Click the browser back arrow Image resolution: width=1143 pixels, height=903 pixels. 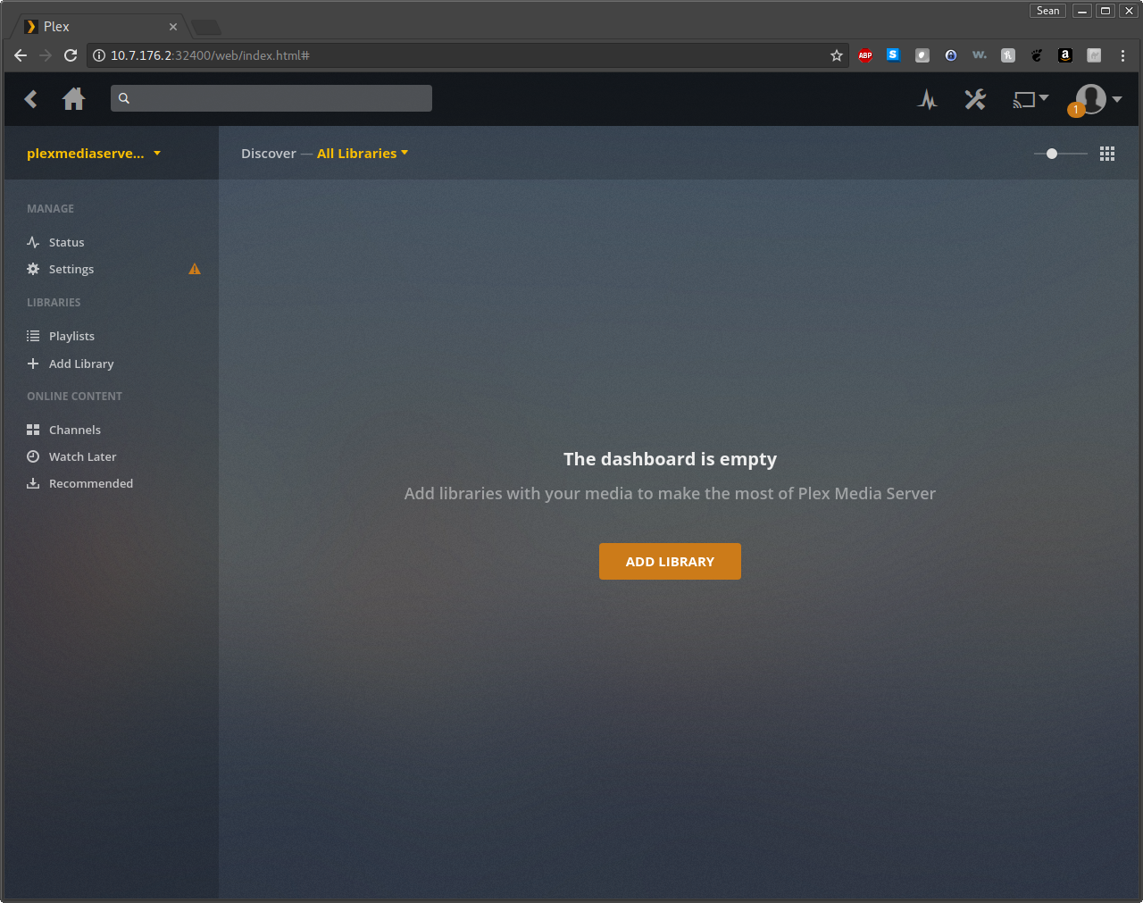tap(21, 55)
